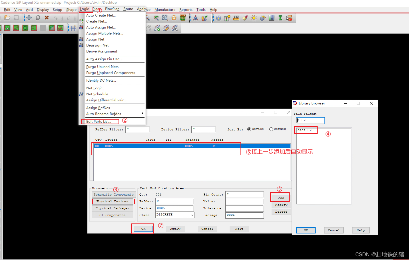Click the Flip design icon
The height and width of the screenshot is (260, 409).
pyautogui.click(x=183, y=18)
